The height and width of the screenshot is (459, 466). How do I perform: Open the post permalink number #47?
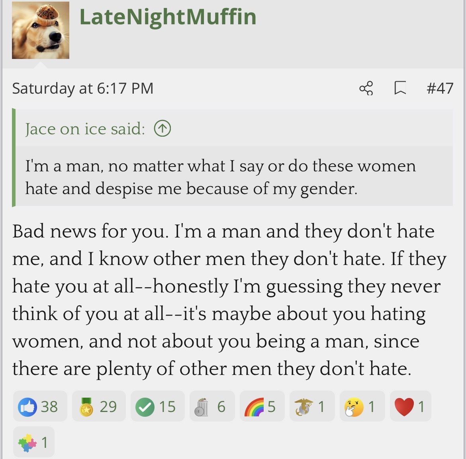pyautogui.click(x=440, y=88)
